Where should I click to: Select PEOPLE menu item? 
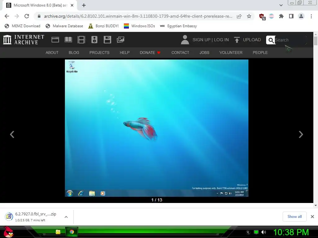(x=260, y=53)
